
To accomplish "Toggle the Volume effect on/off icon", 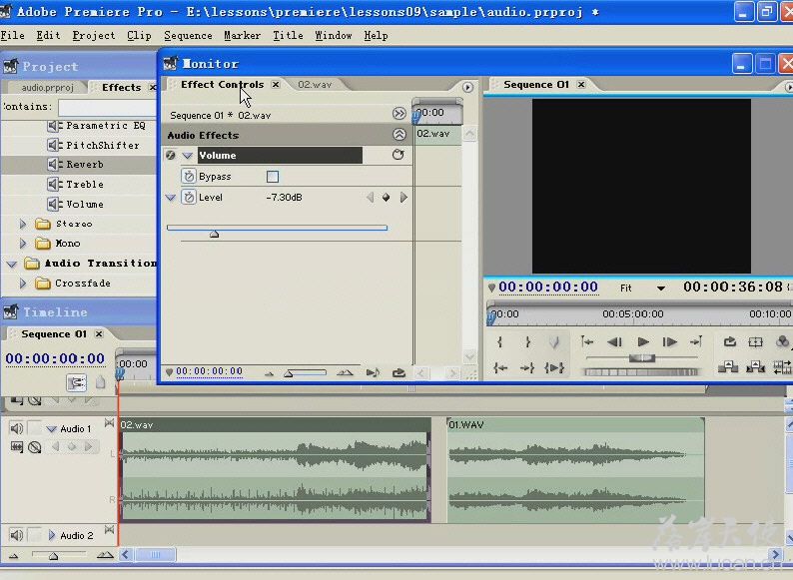I will tap(171, 156).
